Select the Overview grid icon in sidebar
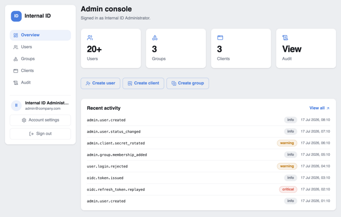The height and width of the screenshot is (217, 341). coord(15,35)
